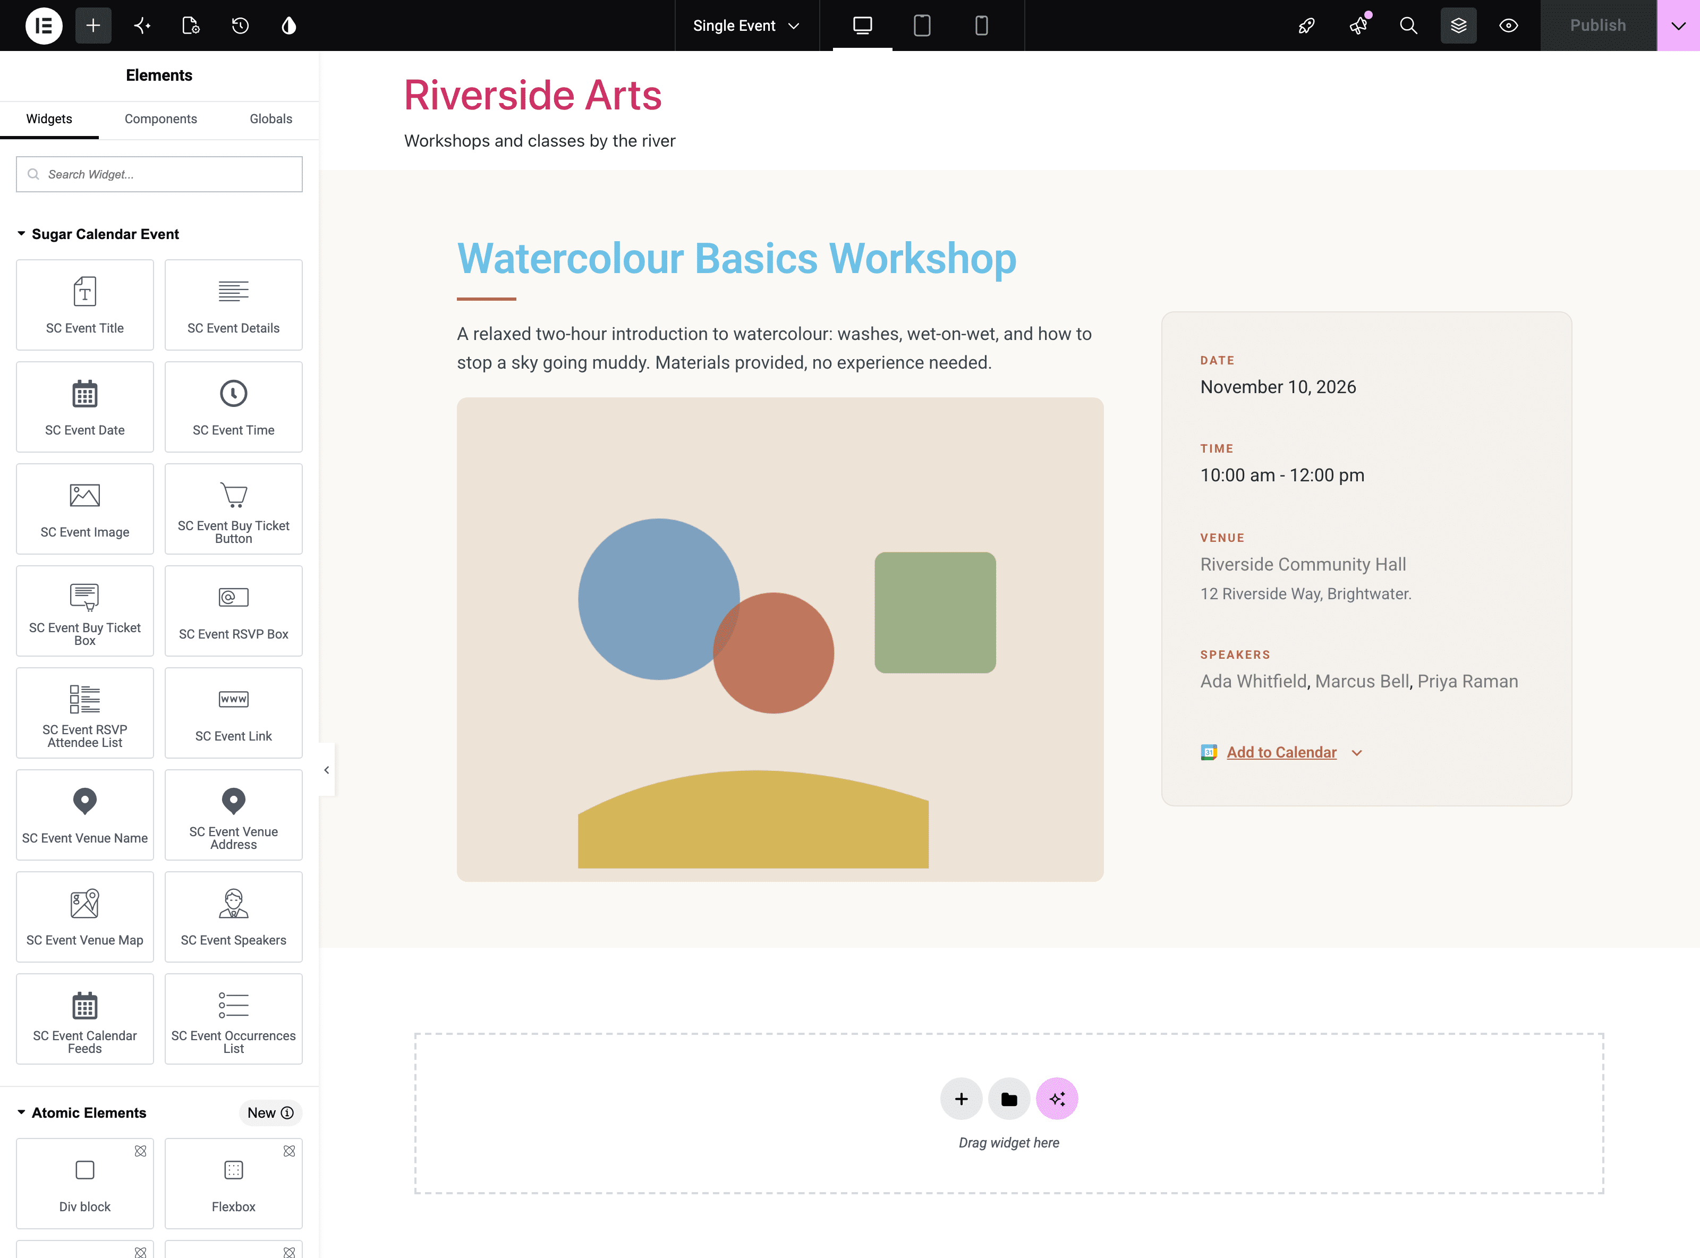Open the Elementor logo menu
Viewport: 1700px width, 1258px height.
(x=44, y=26)
